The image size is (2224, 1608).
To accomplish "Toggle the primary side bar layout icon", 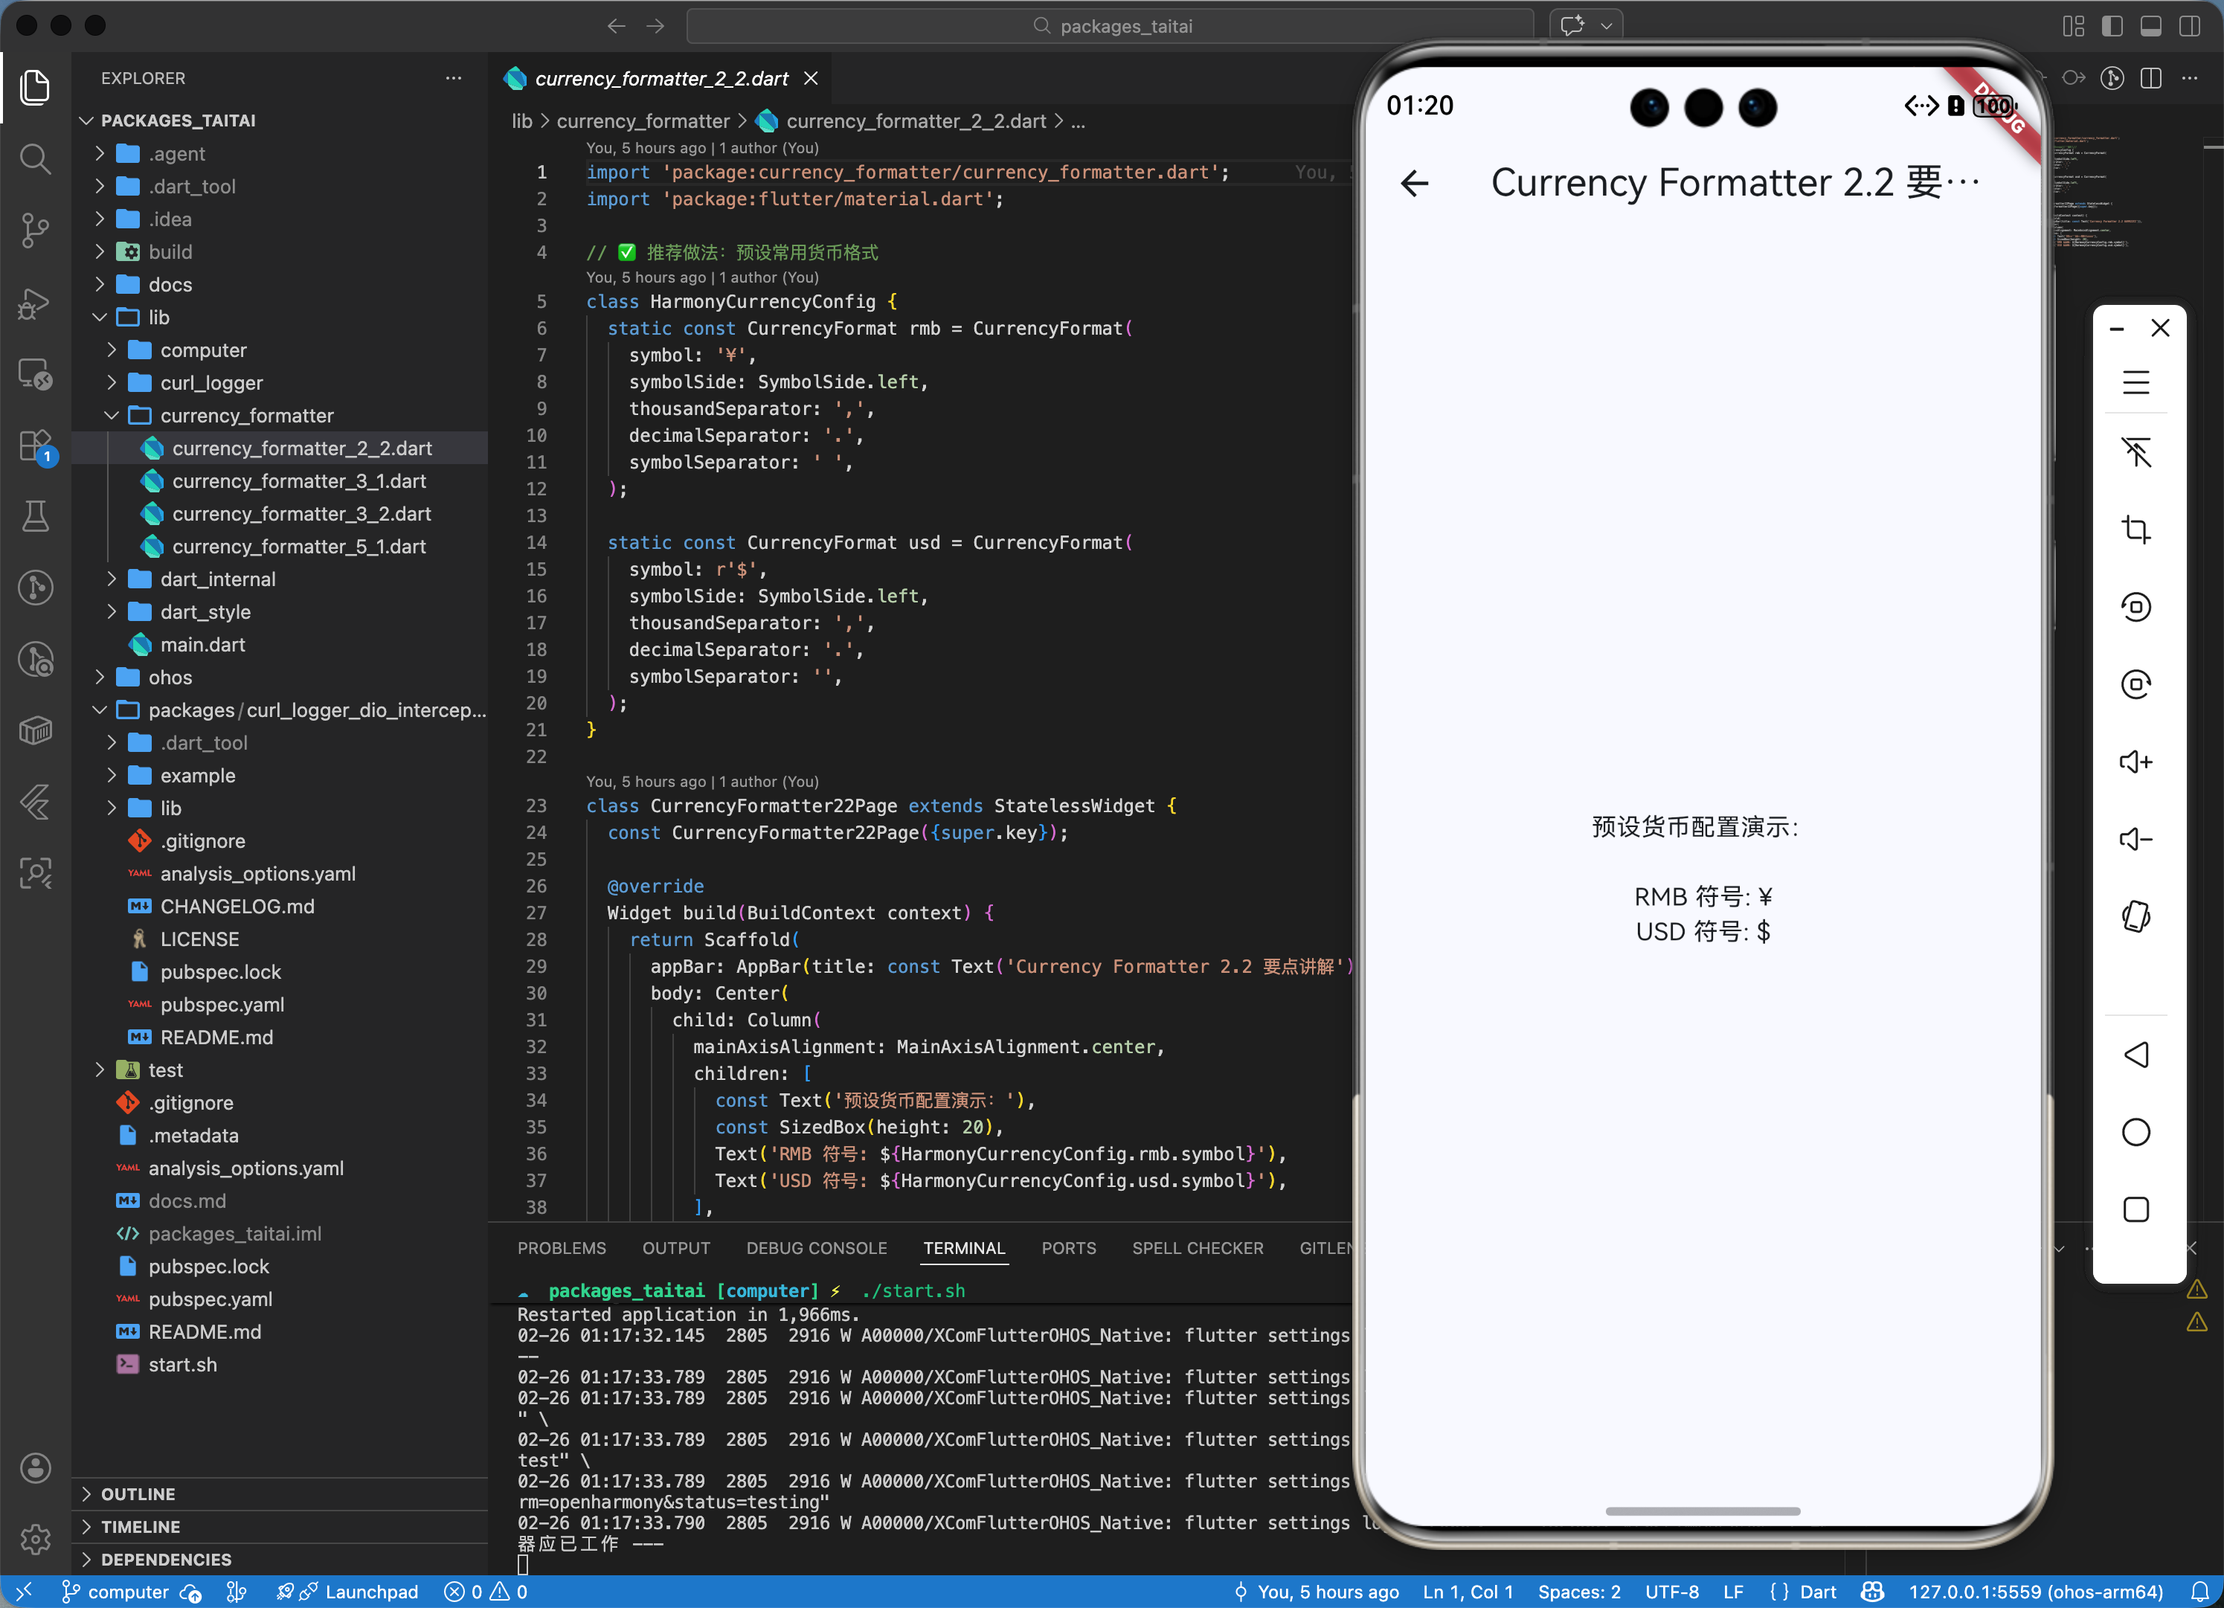I will tap(2112, 27).
